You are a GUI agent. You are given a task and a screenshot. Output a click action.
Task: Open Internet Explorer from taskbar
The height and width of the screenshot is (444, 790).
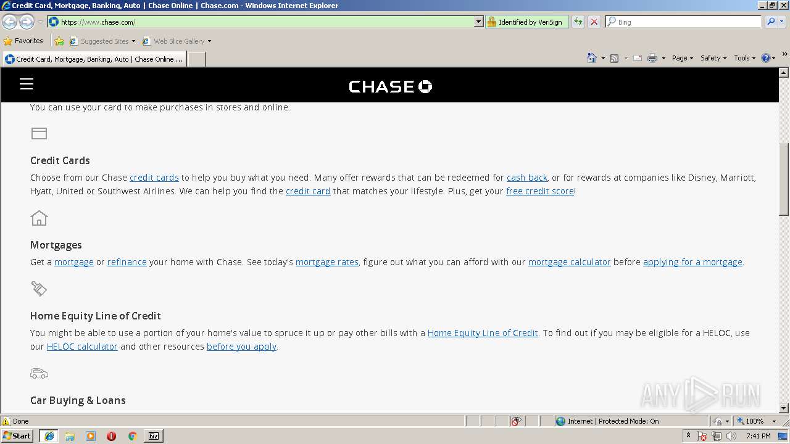pyautogui.click(x=49, y=436)
